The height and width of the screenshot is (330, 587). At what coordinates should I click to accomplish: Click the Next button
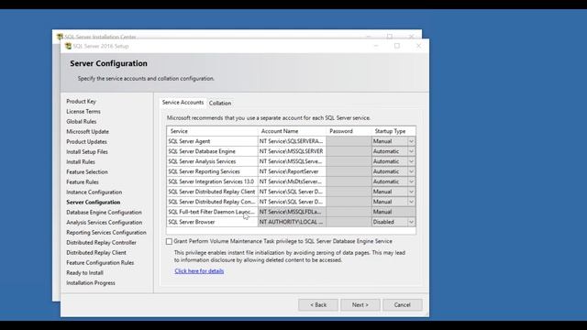(360, 305)
